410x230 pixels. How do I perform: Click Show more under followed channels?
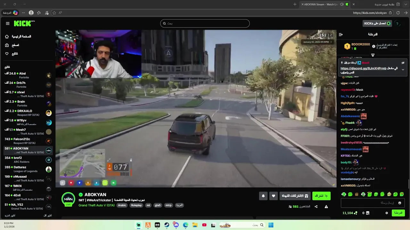[x=10, y=216]
